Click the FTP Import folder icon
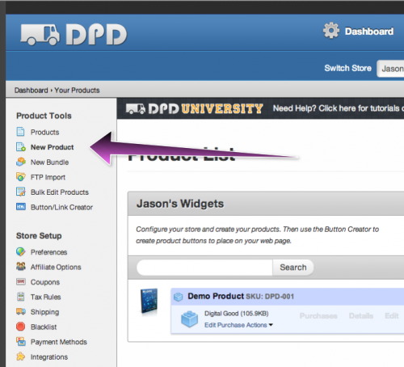 tap(21, 177)
